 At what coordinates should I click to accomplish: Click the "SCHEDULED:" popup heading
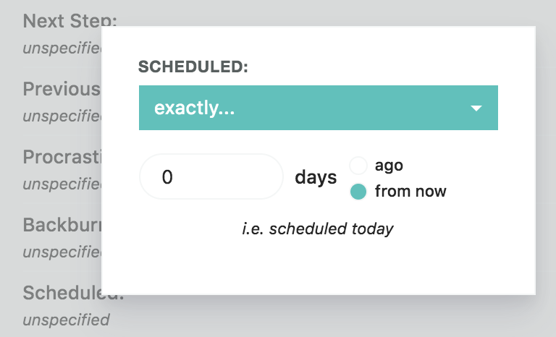193,67
